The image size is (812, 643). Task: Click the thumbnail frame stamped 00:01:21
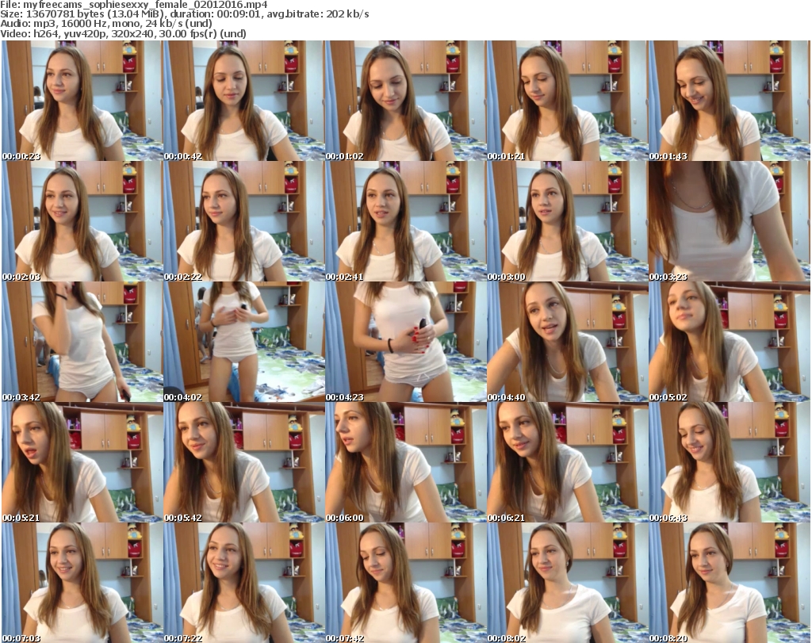tap(568, 101)
